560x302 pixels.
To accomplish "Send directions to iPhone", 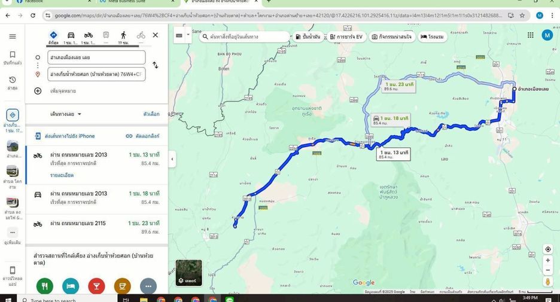I will (65, 136).
